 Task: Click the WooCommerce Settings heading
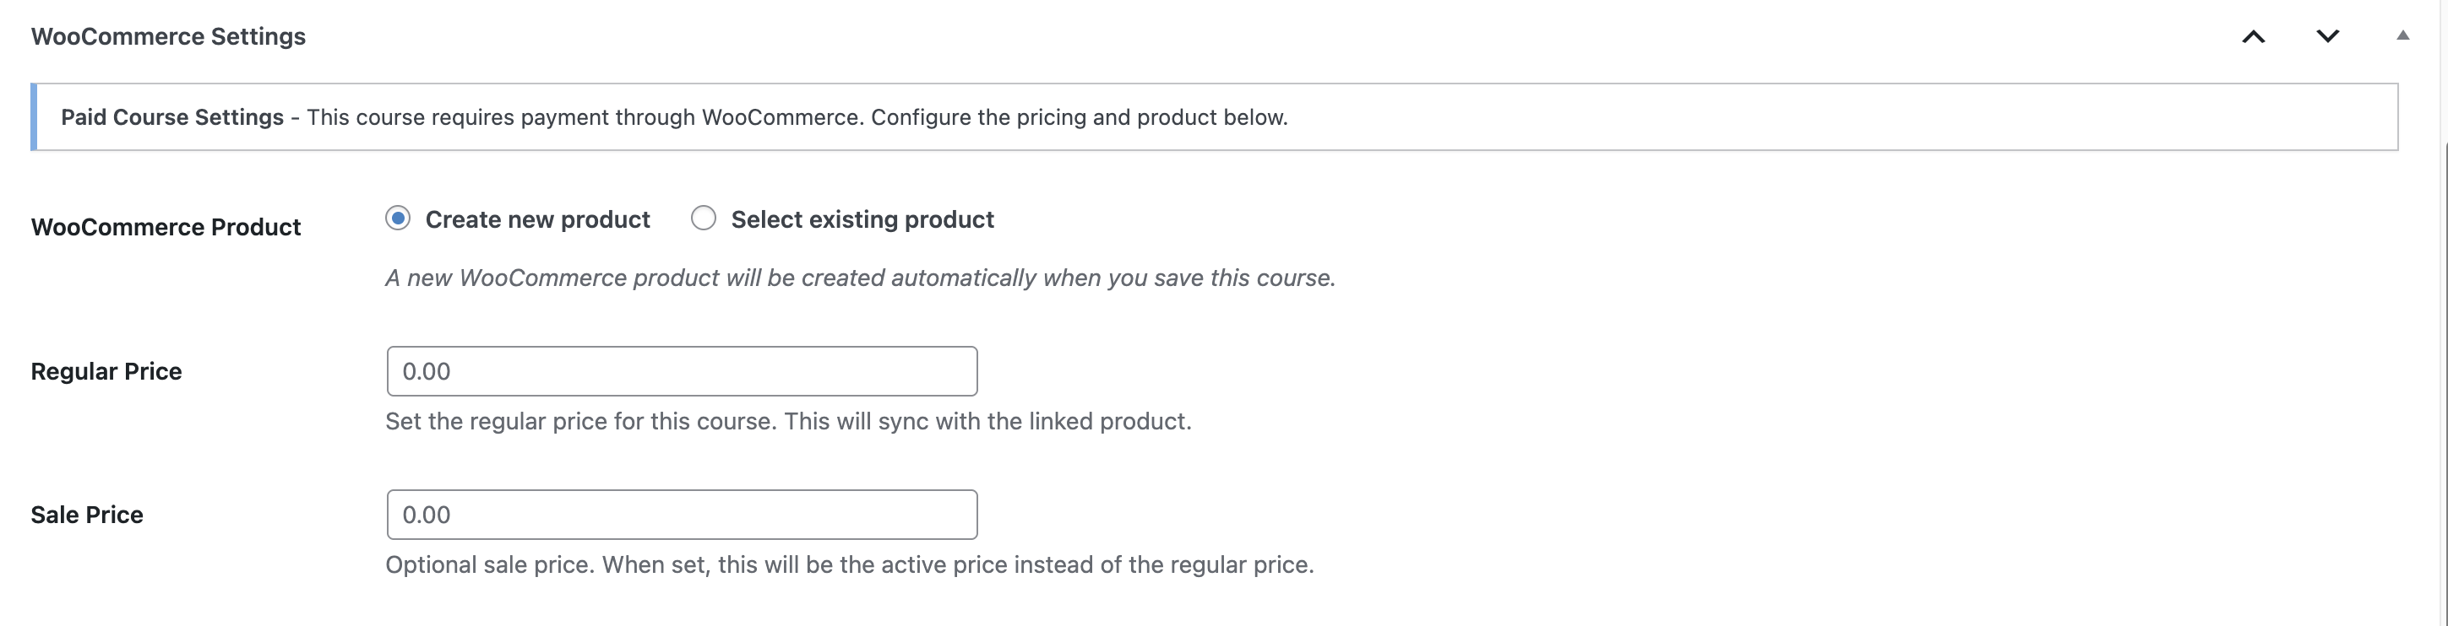(x=168, y=36)
